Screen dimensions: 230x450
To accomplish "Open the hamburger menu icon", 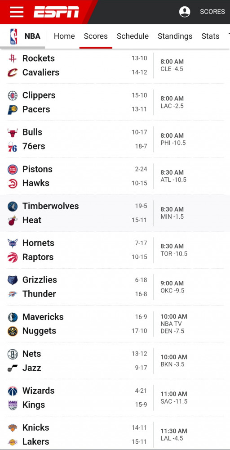I will [x=17, y=12].
